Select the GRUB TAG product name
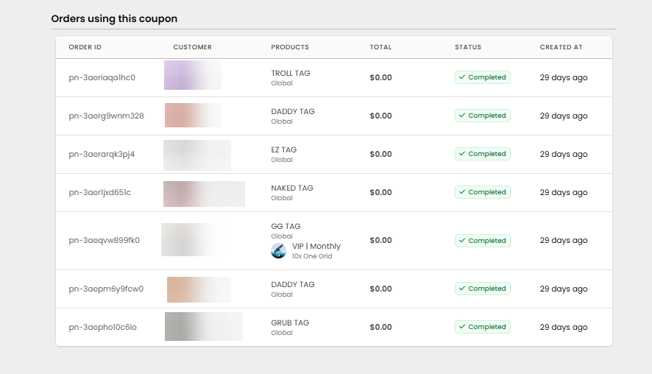This screenshot has height=374, width=652. (x=290, y=322)
